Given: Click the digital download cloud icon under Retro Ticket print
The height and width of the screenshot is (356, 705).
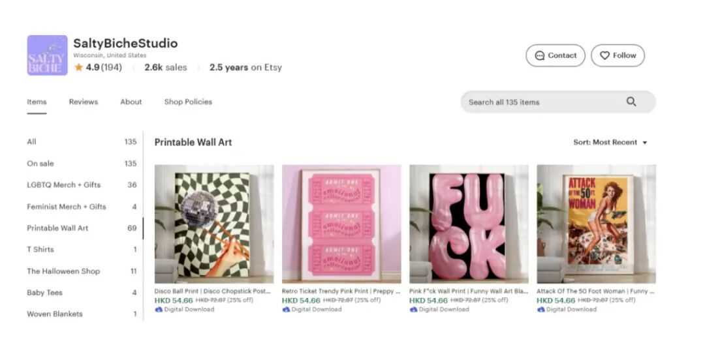Looking at the screenshot, I should pos(286,309).
